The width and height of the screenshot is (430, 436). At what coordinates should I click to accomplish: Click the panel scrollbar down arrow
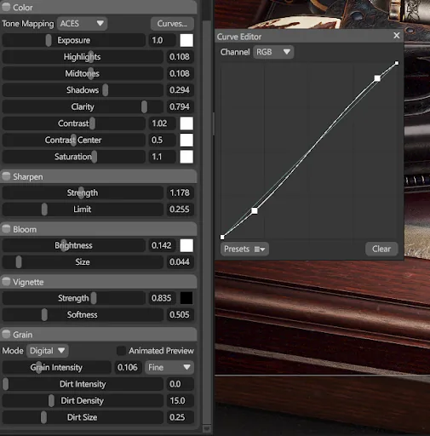(207, 428)
